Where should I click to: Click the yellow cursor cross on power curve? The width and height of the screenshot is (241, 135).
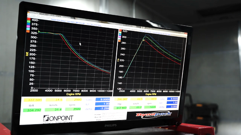[144, 41]
